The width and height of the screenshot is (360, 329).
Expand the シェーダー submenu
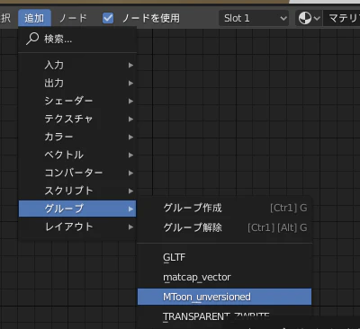pos(77,101)
